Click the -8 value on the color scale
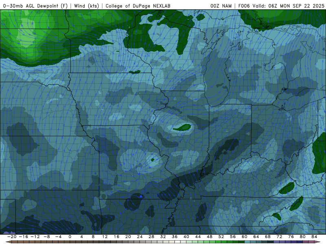326x244 pixels. [x=46, y=237]
